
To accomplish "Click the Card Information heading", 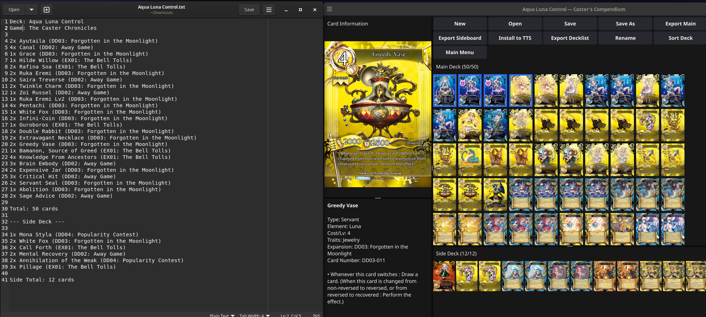I will pos(347,24).
